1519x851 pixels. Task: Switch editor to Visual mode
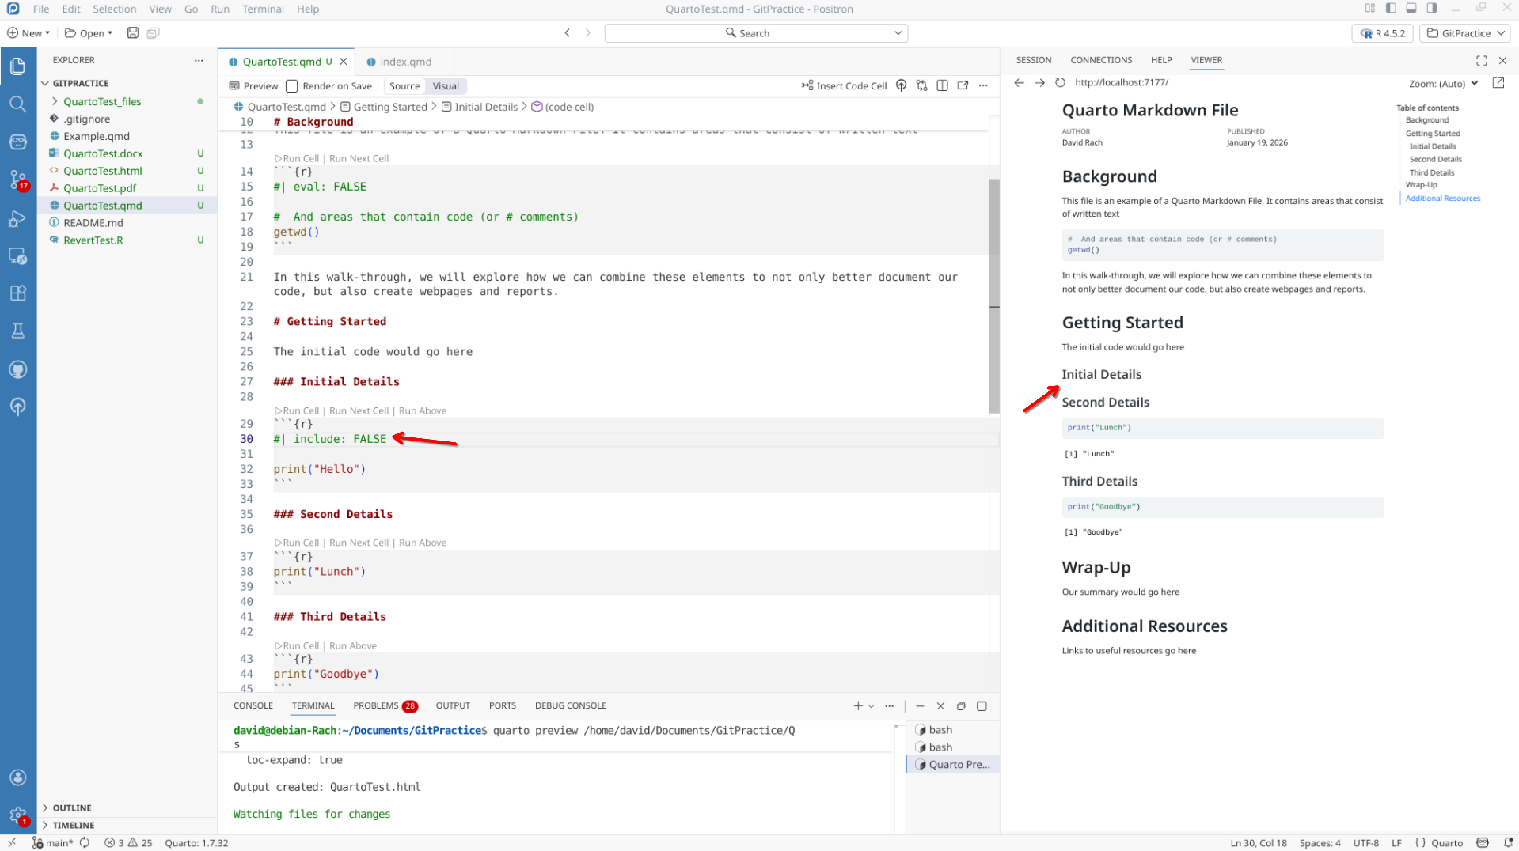445,86
